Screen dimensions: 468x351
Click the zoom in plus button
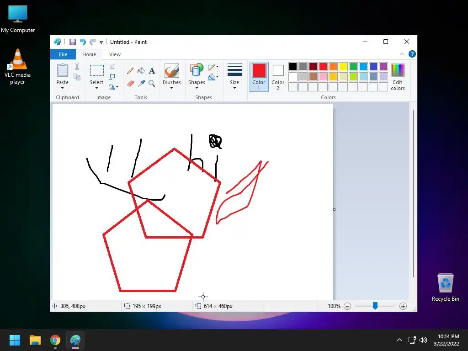403,306
